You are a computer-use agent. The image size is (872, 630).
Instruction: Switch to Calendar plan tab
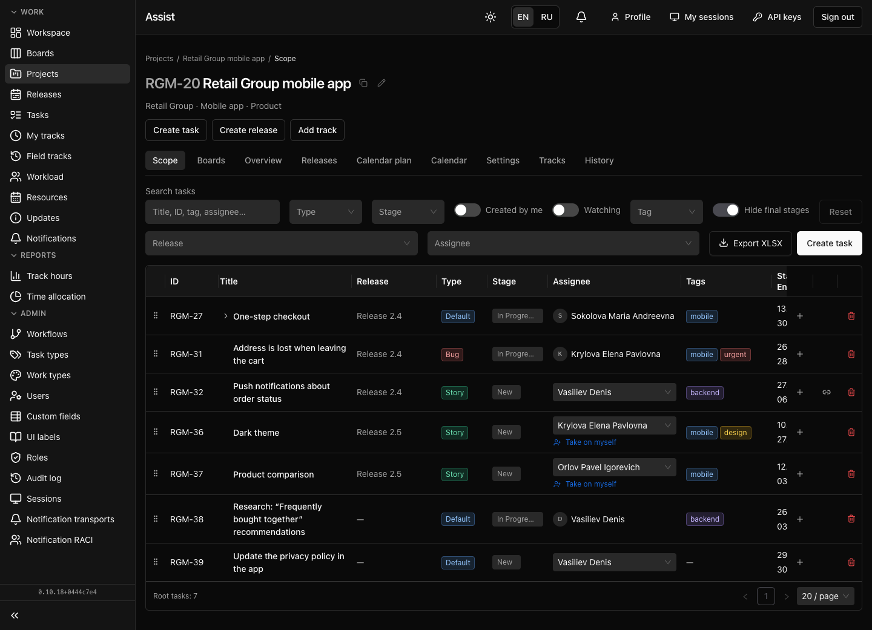click(x=384, y=160)
